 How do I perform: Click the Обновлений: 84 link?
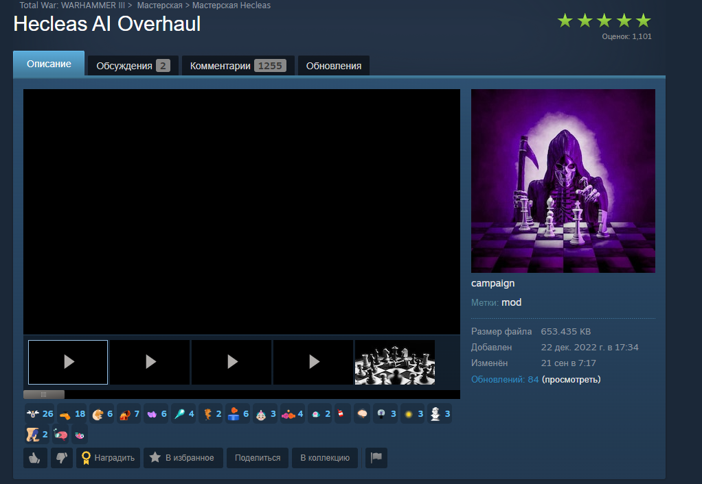[505, 379]
